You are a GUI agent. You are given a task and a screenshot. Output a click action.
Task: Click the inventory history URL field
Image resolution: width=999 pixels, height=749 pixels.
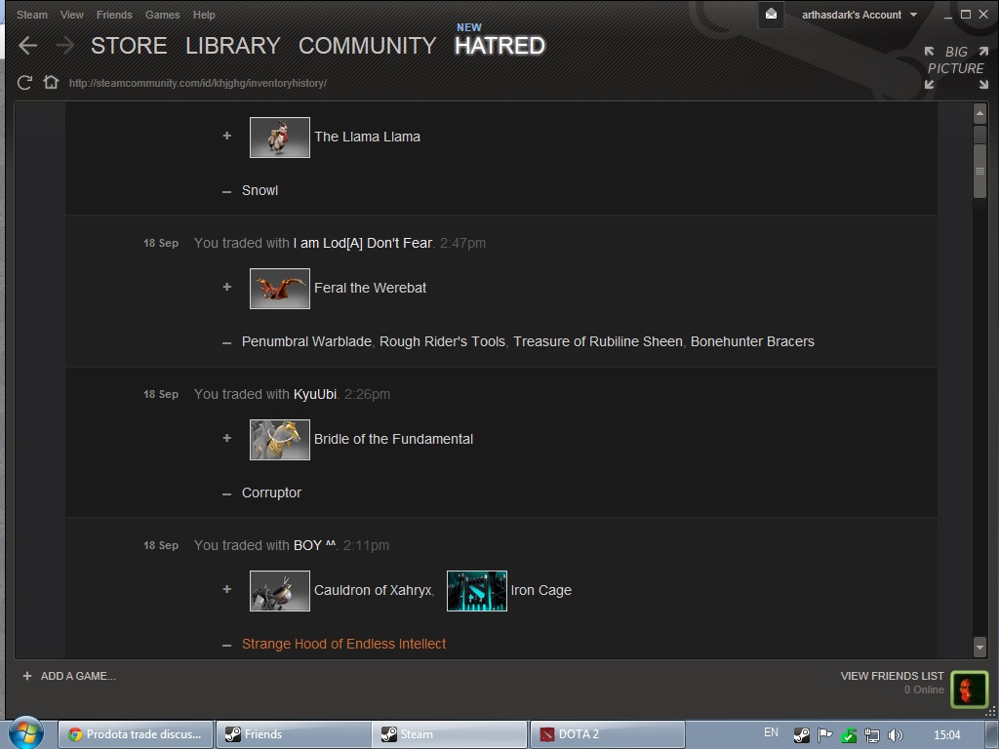198,83
